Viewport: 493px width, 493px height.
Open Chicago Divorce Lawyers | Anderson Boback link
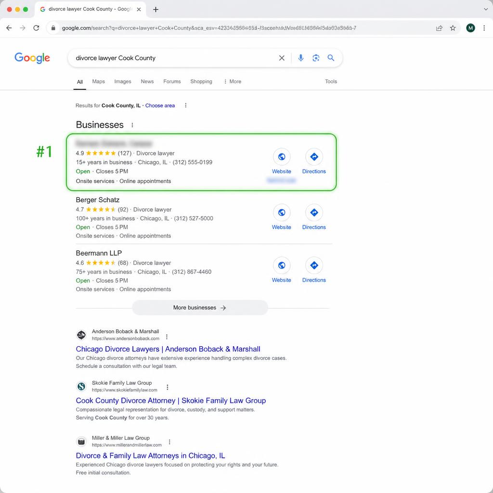tap(168, 349)
